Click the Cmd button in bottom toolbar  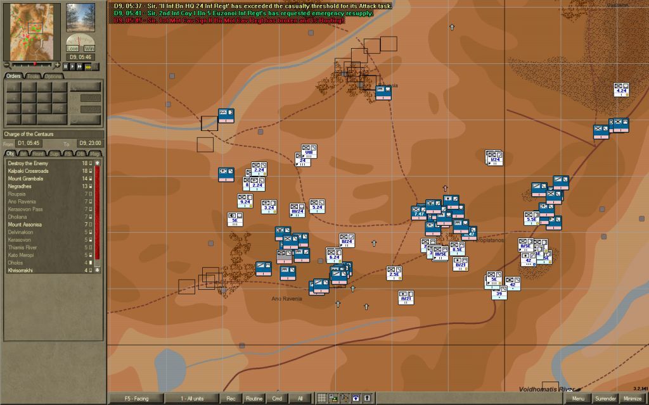[277, 399]
